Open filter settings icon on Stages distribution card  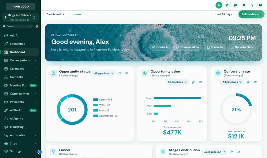click(238, 152)
